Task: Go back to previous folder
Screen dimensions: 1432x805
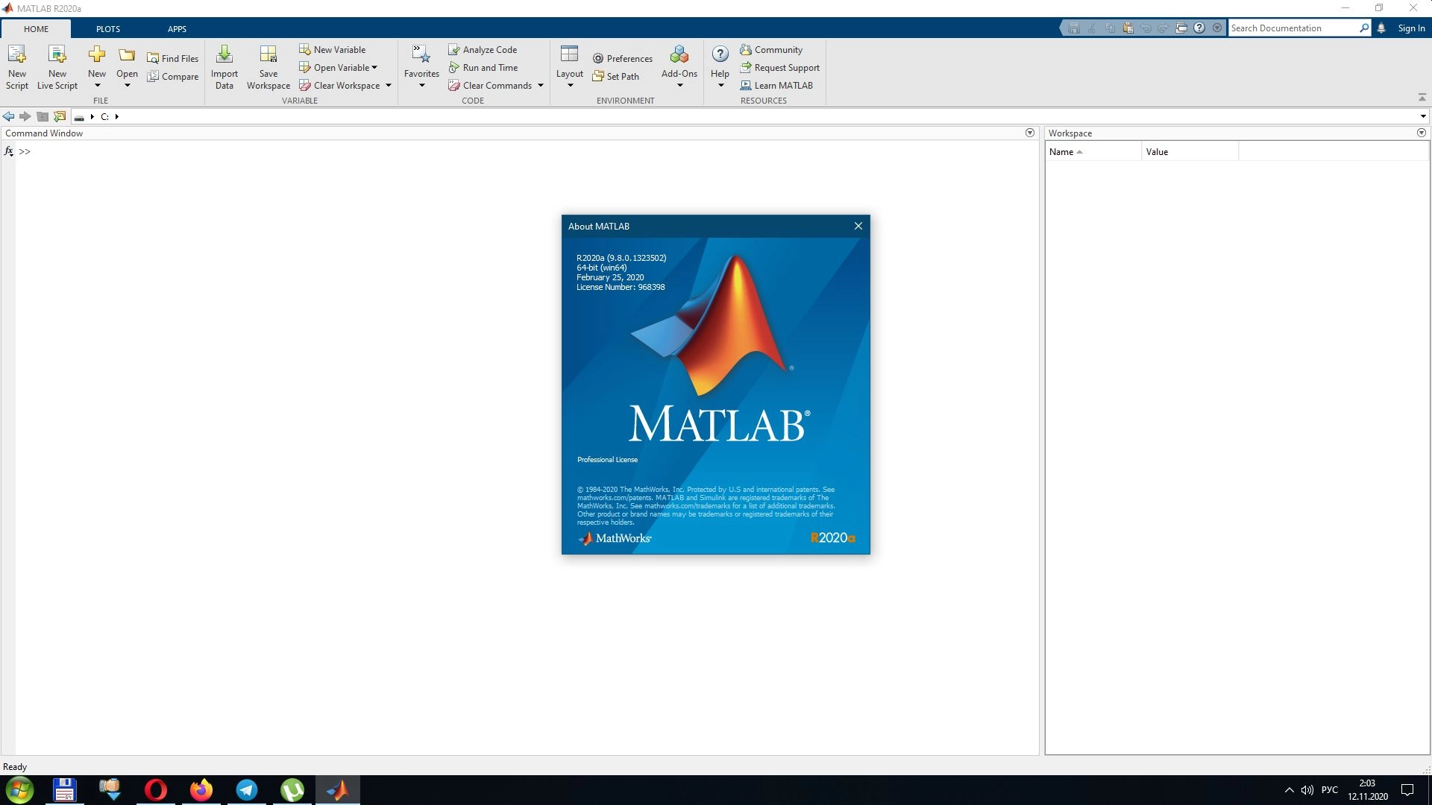Action: point(8,116)
